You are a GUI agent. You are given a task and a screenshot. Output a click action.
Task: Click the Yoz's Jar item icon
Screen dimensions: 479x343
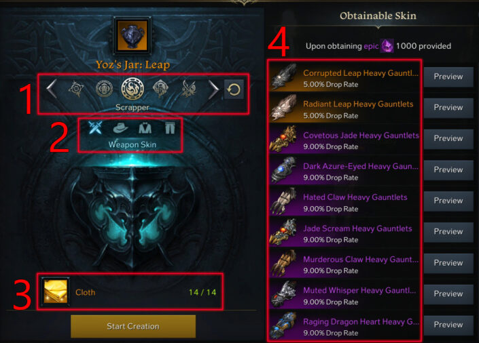coord(132,35)
